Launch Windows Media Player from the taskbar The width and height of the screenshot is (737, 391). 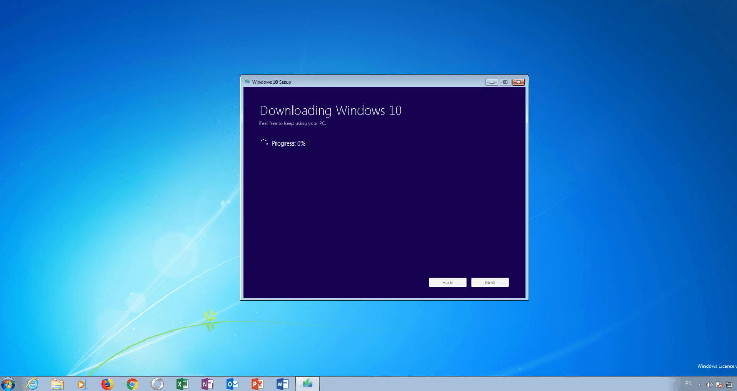82,384
